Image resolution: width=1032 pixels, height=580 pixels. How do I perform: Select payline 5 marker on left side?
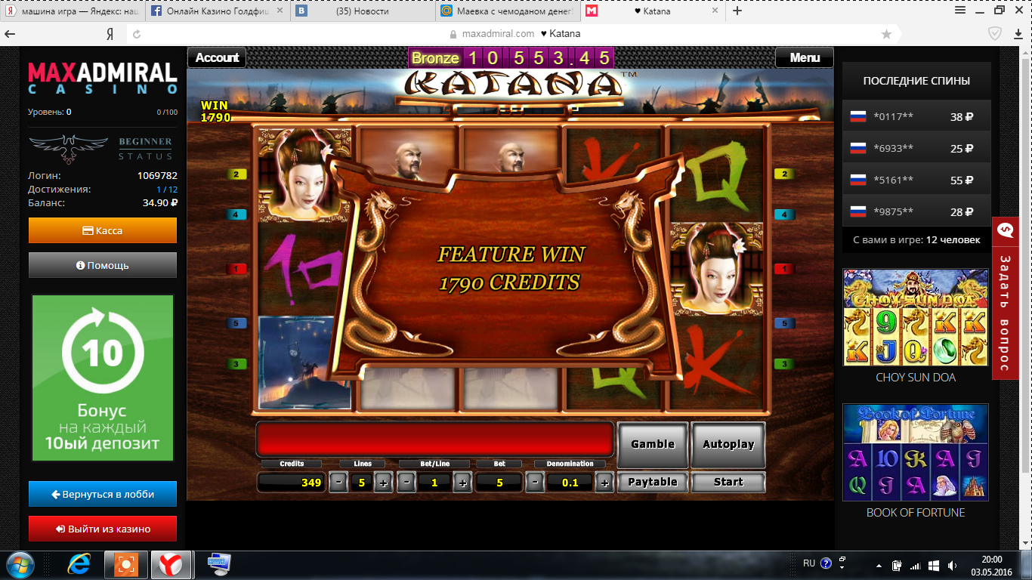[236, 323]
